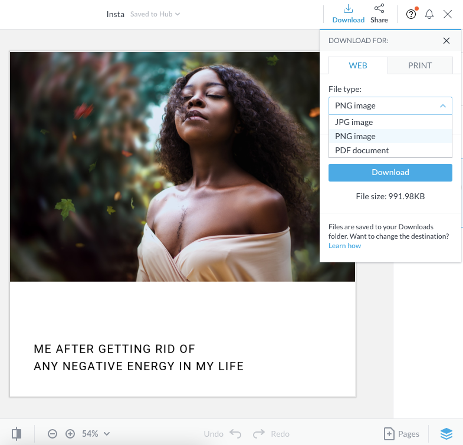Choose JPG image option
The image size is (463, 445).
click(x=390, y=122)
